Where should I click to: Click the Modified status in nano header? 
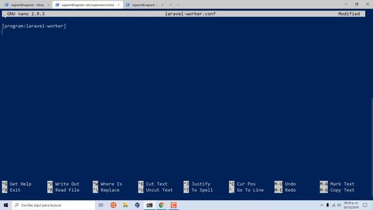pyautogui.click(x=349, y=14)
